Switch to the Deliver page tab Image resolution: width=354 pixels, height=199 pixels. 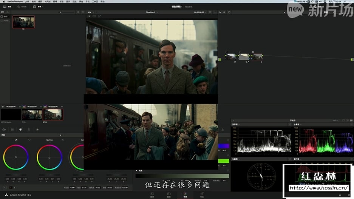(202, 195)
